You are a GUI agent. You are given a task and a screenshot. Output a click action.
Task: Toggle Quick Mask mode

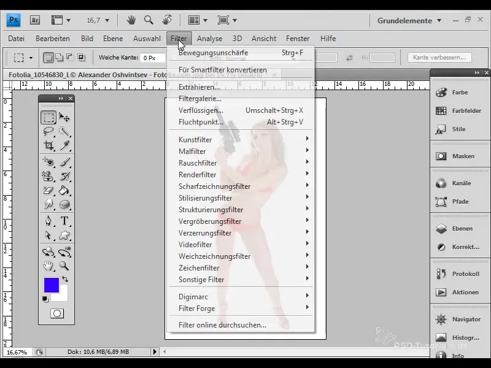57,313
